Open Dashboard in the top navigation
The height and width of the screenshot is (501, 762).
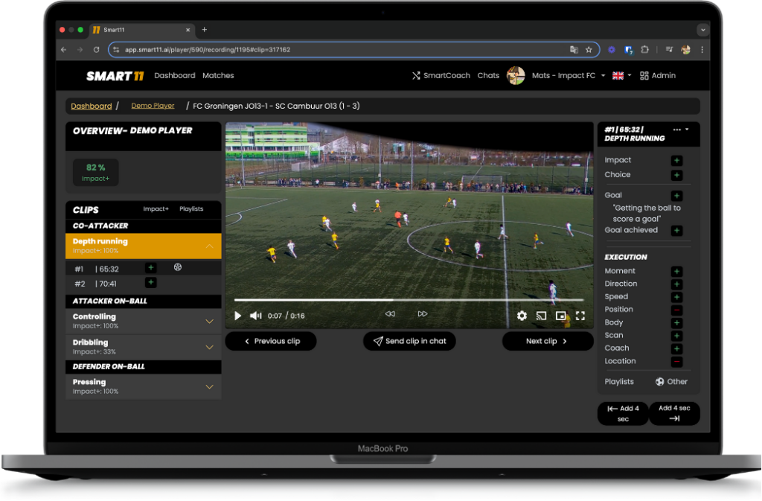[x=174, y=76]
